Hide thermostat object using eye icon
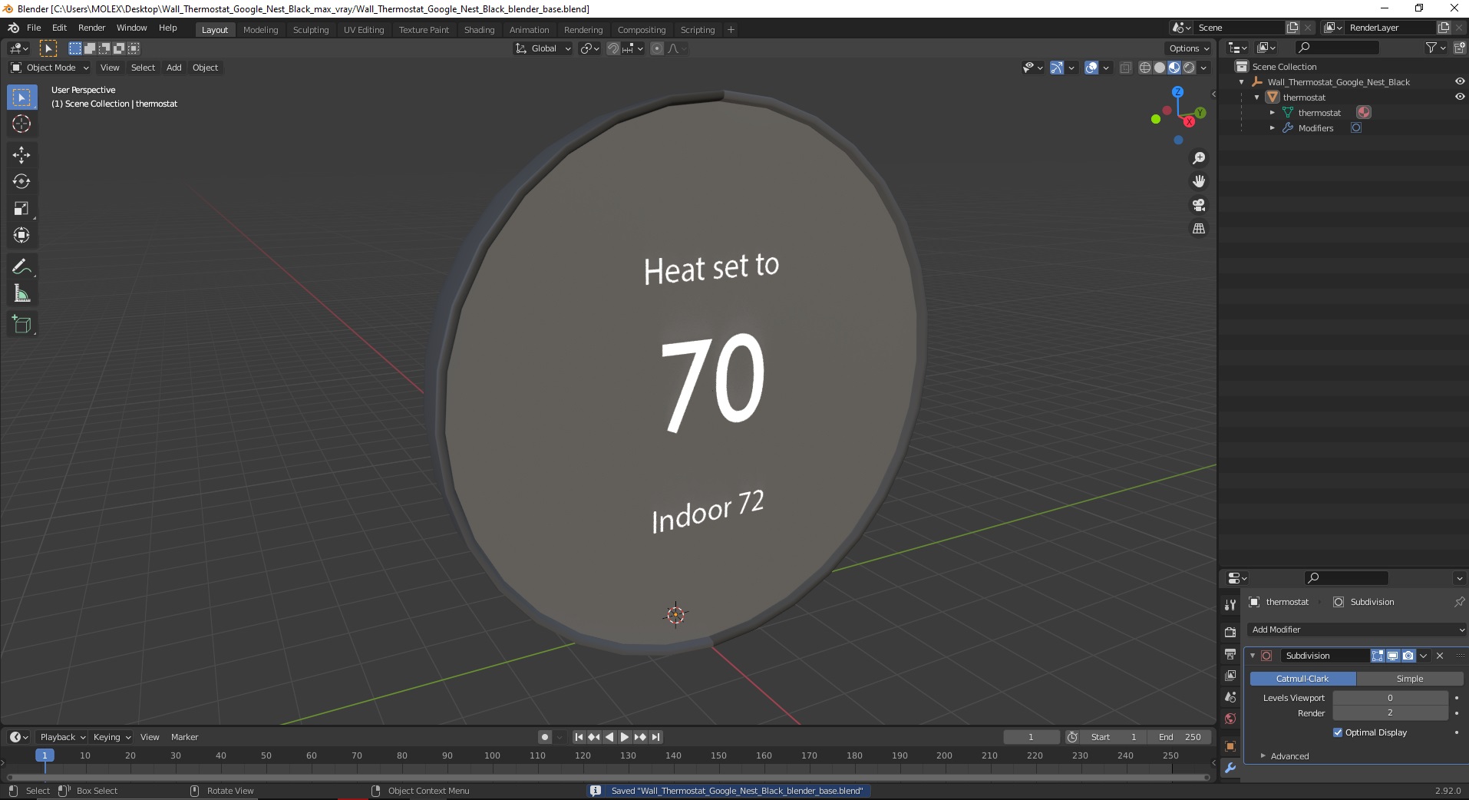 1460,97
